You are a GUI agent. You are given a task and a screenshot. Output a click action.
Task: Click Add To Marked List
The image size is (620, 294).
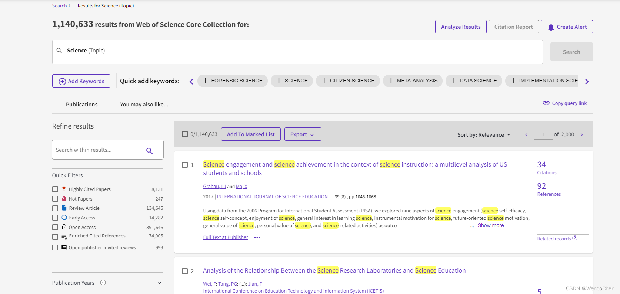tap(251, 134)
